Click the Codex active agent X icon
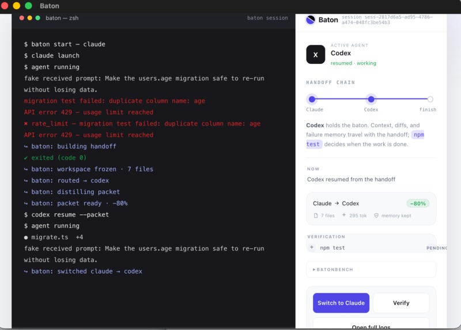This screenshot has width=461, height=330. pyautogui.click(x=315, y=54)
